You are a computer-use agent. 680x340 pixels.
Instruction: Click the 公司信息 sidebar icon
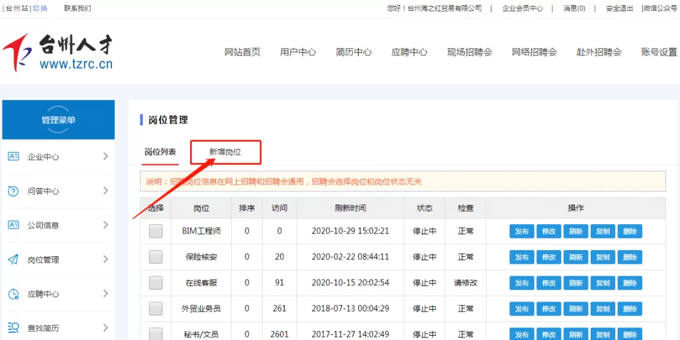[x=13, y=225]
